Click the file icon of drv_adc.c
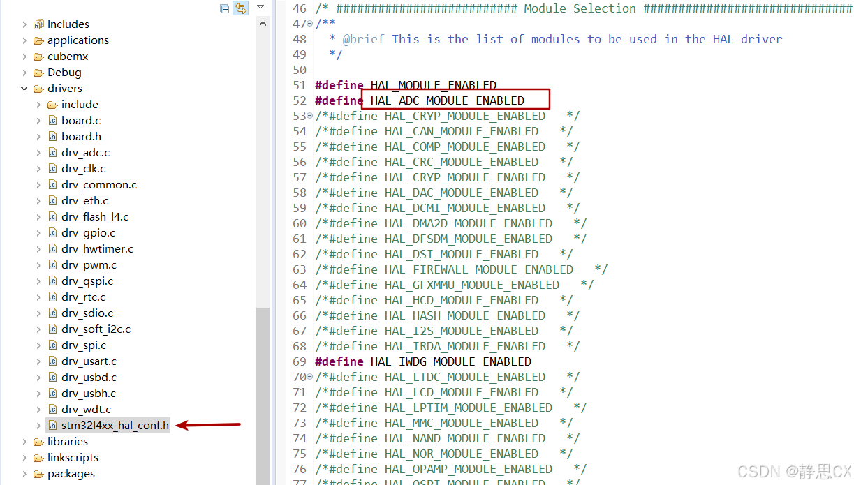 (52, 153)
